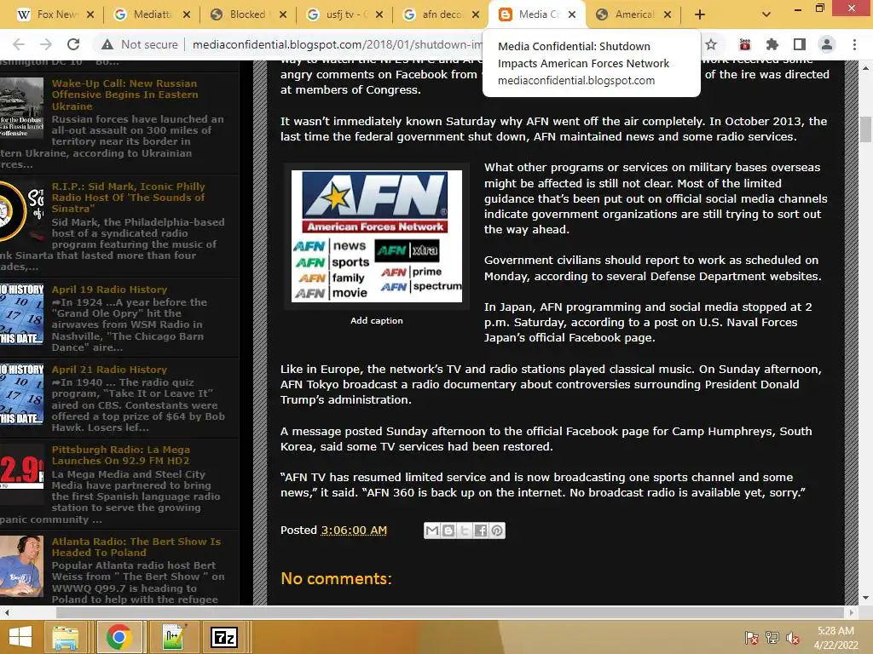Open a new browser tab
The width and height of the screenshot is (873, 654).
point(700,14)
